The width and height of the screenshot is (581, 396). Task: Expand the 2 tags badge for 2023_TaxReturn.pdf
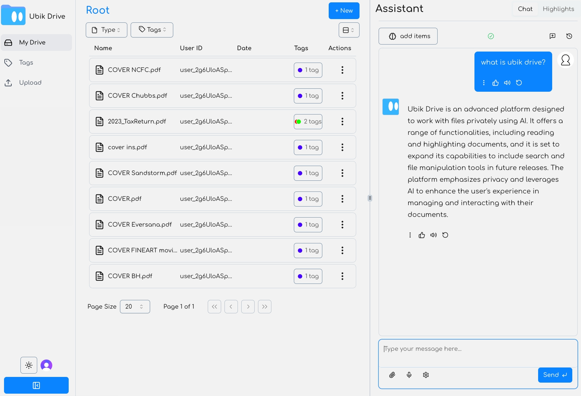308,122
